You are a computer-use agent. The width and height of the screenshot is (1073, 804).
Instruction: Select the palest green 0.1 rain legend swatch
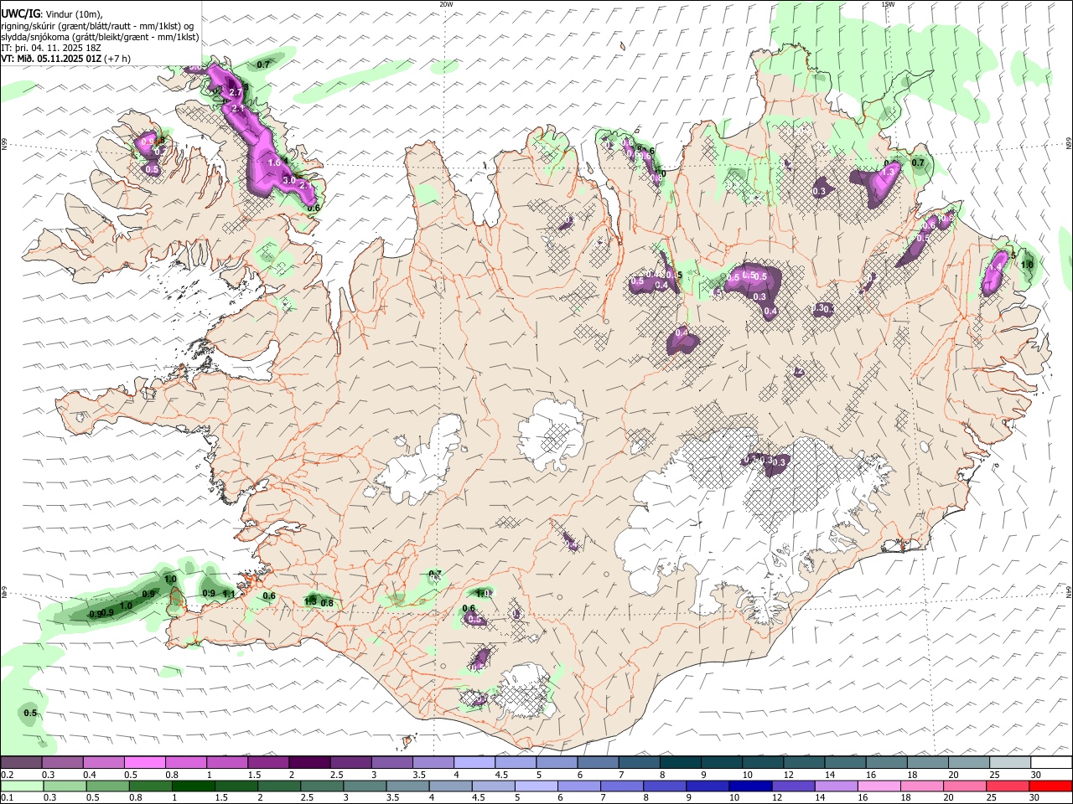point(21,786)
